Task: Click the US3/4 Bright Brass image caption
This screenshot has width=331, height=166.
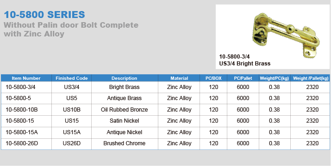Action: point(244,63)
